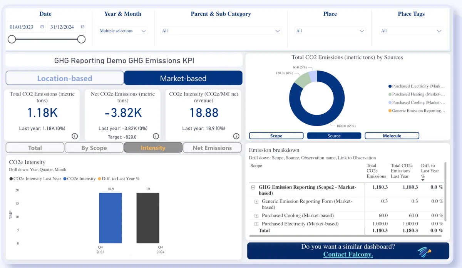Click Purchased Cooling legend color dot
The image size is (462, 268).
[x=390, y=102]
